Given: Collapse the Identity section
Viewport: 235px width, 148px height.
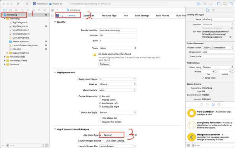Looking at the screenshot, I should pyautogui.click(x=55, y=22).
